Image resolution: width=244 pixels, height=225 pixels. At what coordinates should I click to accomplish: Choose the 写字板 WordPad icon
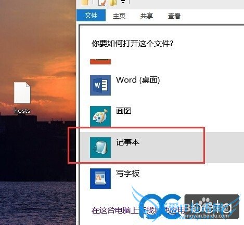[x=100, y=179]
